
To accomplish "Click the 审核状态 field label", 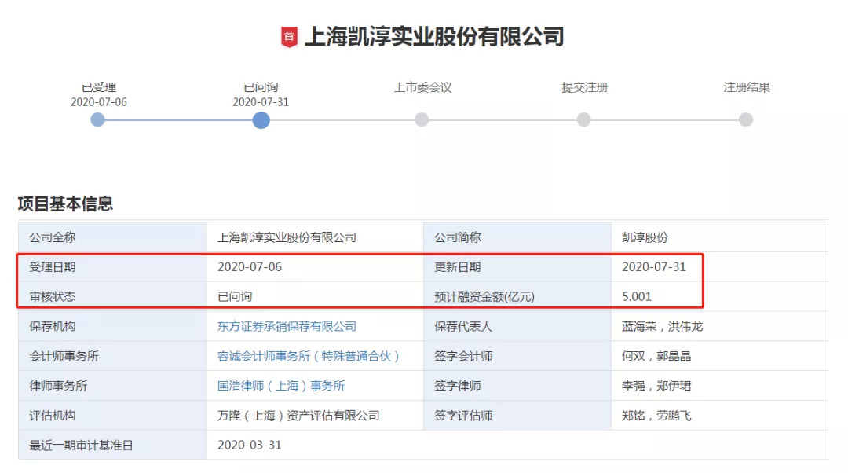I will coord(53,296).
